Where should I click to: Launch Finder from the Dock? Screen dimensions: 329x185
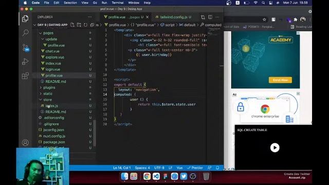(124, 176)
